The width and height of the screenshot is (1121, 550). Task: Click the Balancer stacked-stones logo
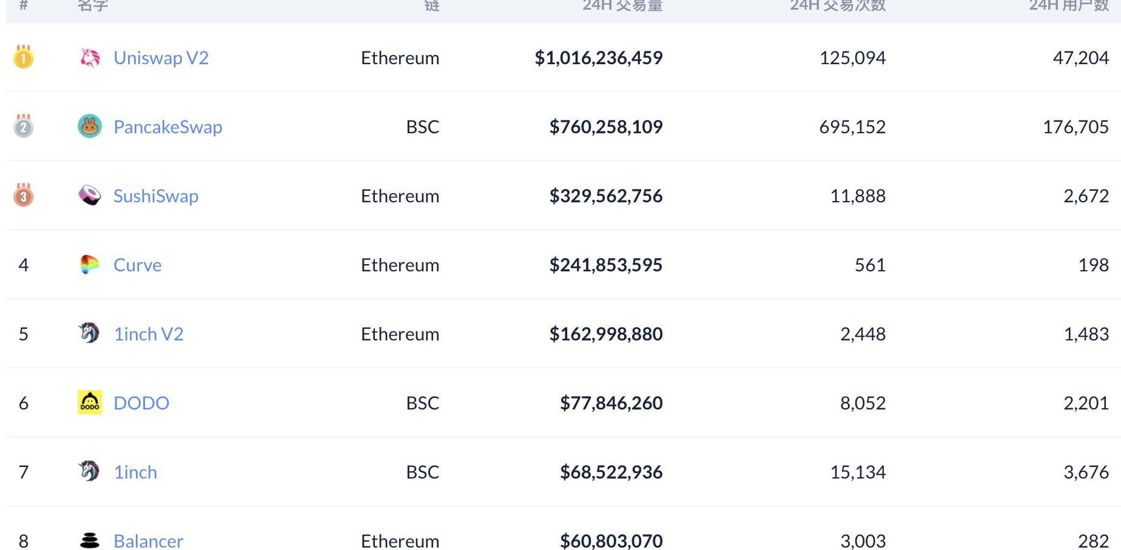coord(90,540)
